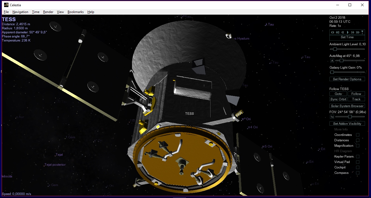Click the reset-to-real-time icon at row end
Screen dimensions: 371x198
point(362,32)
